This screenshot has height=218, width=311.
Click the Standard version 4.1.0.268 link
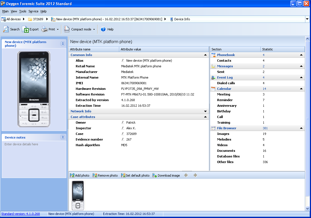click(21, 214)
